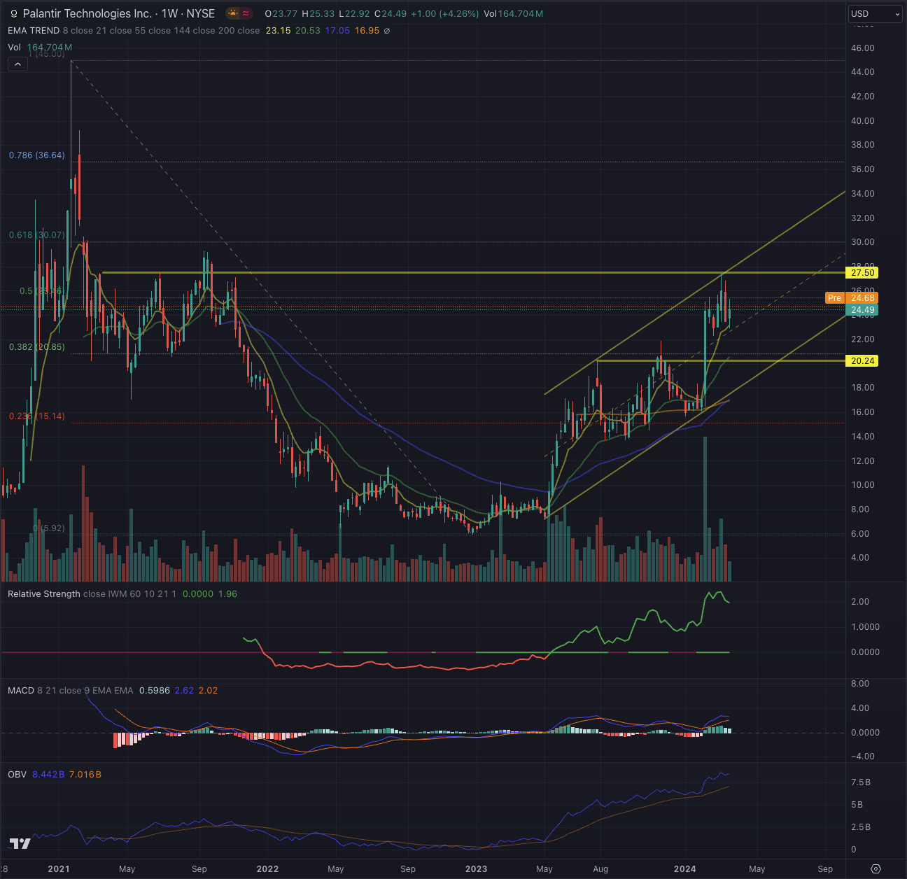The image size is (907, 879).
Task: Collapse the indicator legend with the arrow
Action: point(17,64)
